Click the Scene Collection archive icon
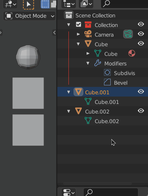The image size is (148, 196). [69, 15]
